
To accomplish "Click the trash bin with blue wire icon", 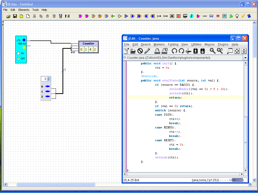I will pyautogui.click(x=60, y=16).
